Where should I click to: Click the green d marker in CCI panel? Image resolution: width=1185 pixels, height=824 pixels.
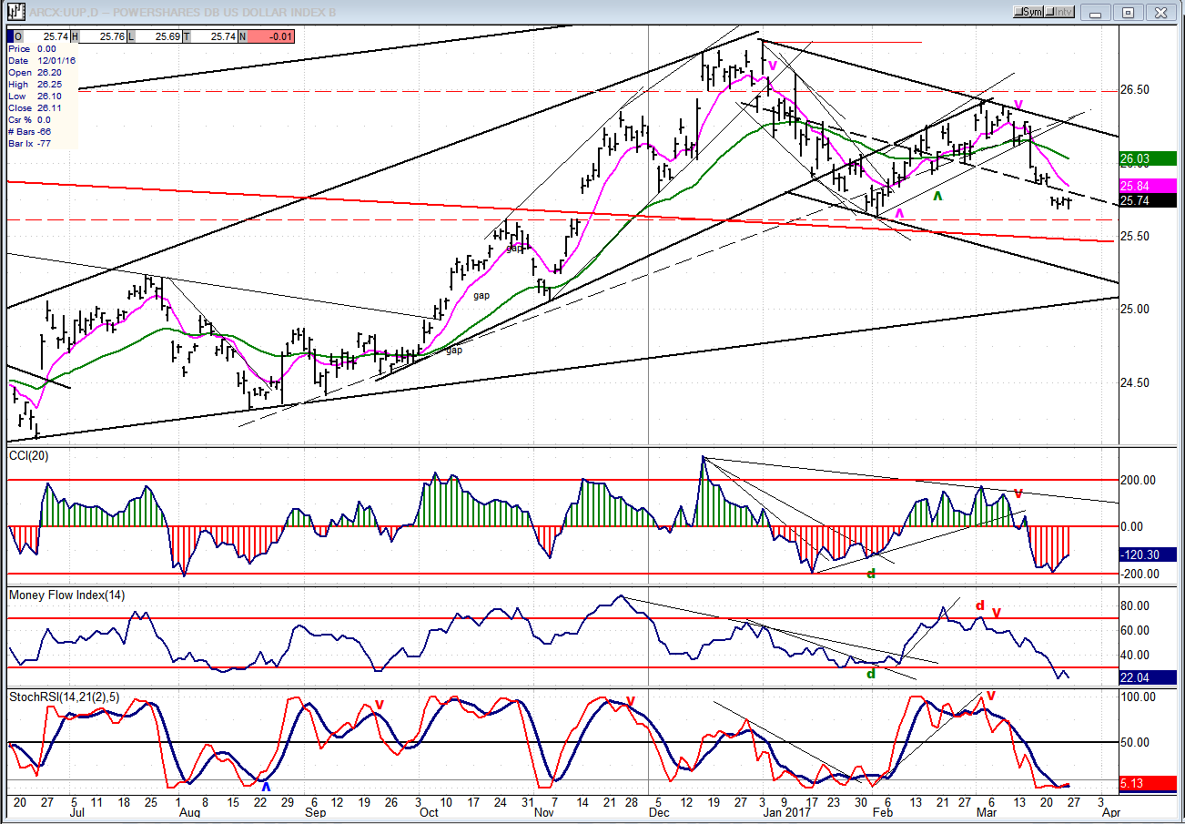(x=871, y=574)
